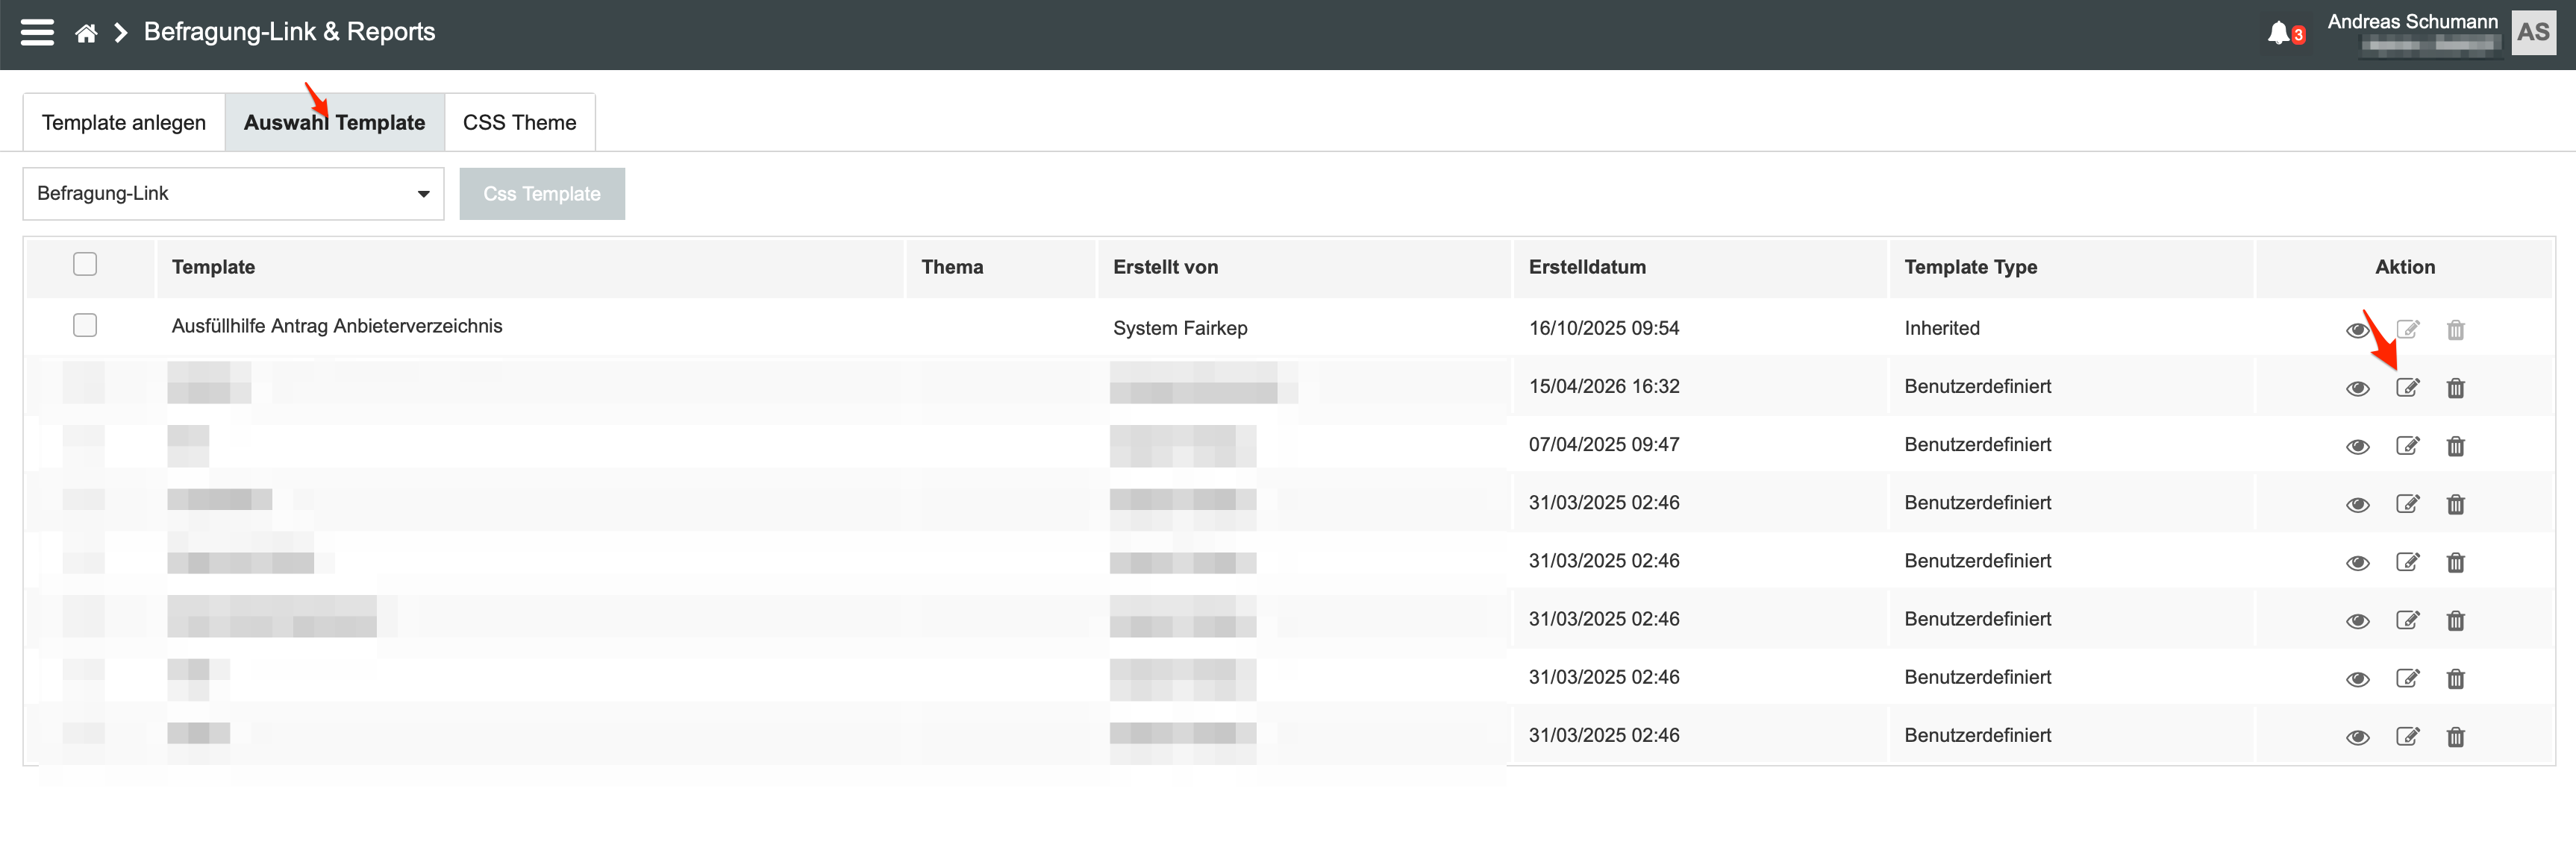Open the CSS Theme tab
The height and width of the screenshot is (850, 2576).
click(519, 123)
